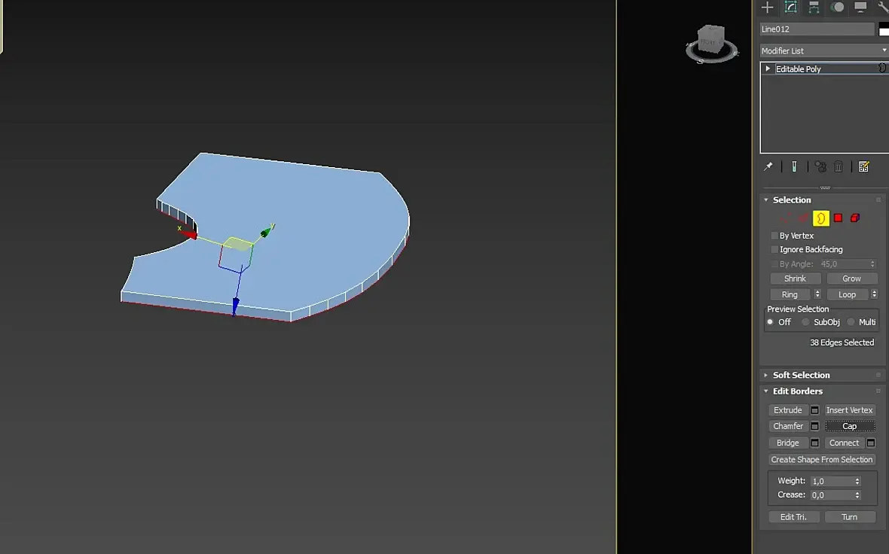Click the Bridge button
This screenshot has width=889, height=554.
tap(787, 443)
